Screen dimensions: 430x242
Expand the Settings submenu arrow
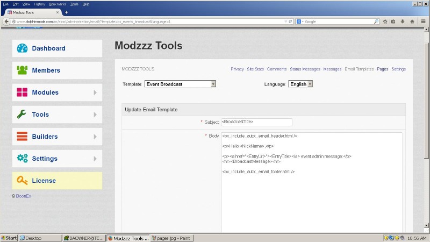[95, 159]
